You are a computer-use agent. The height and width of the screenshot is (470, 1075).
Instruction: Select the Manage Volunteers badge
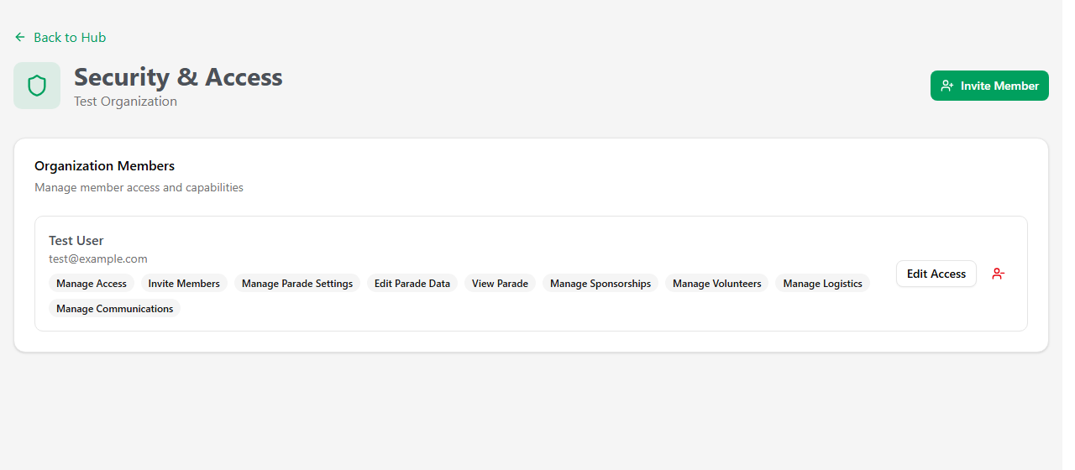tap(717, 284)
